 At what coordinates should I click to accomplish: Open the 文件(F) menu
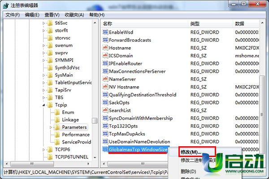point(13,15)
